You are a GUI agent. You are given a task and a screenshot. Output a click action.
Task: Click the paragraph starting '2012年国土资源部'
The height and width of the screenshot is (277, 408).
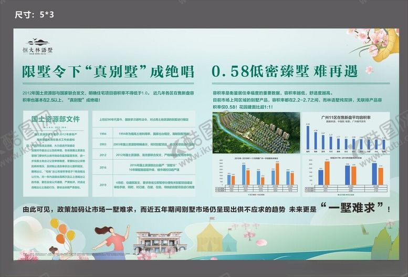108,96
